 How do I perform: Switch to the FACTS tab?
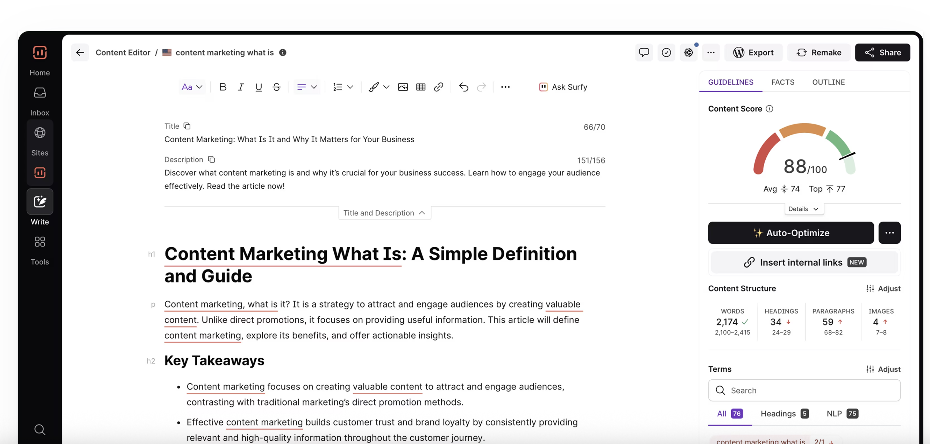[x=783, y=82]
